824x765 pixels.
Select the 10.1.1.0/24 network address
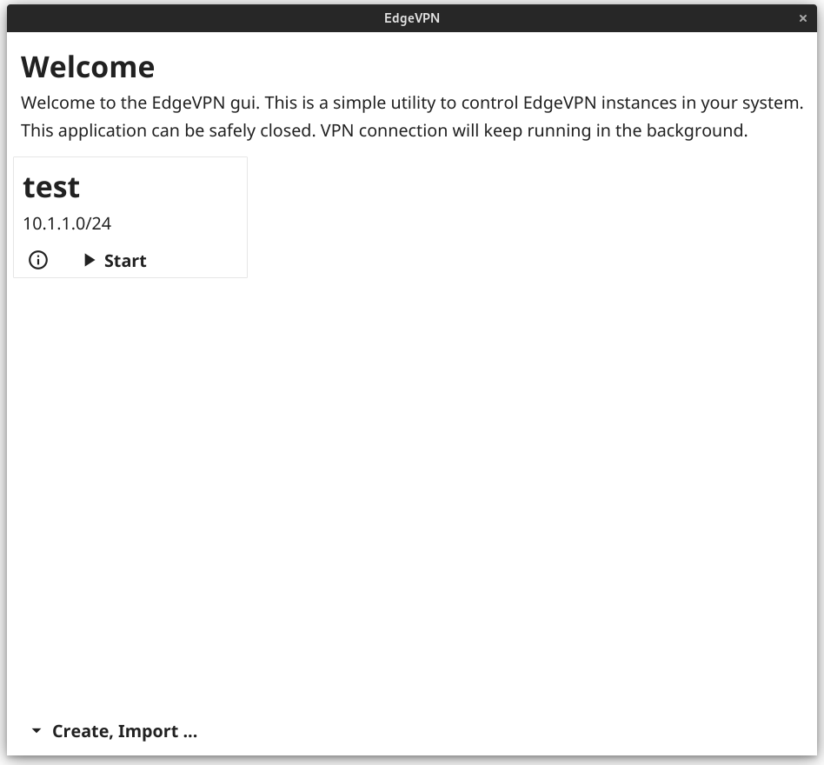pos(67,223)
